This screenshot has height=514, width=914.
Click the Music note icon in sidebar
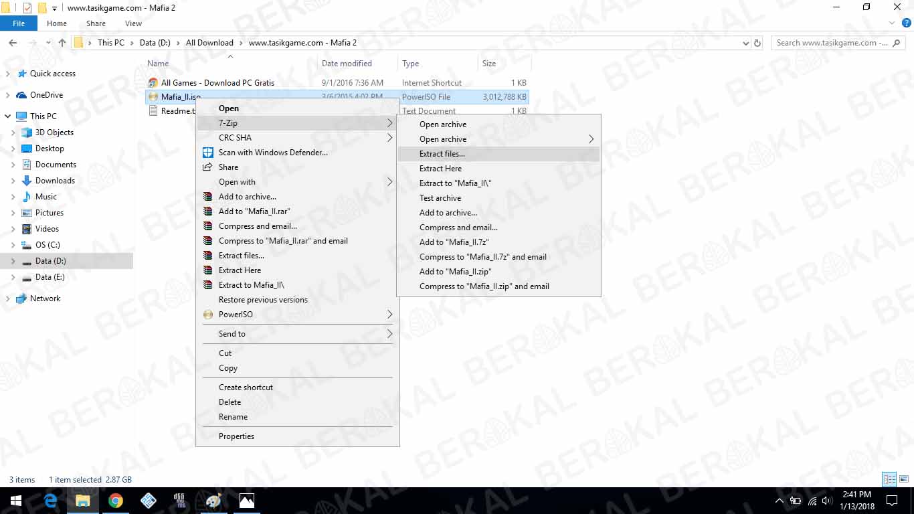pos(27,197)
